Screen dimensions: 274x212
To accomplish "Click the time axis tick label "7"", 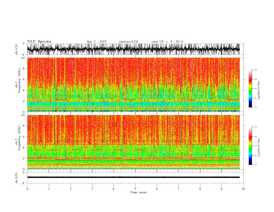I will click(x=179, y=189).
